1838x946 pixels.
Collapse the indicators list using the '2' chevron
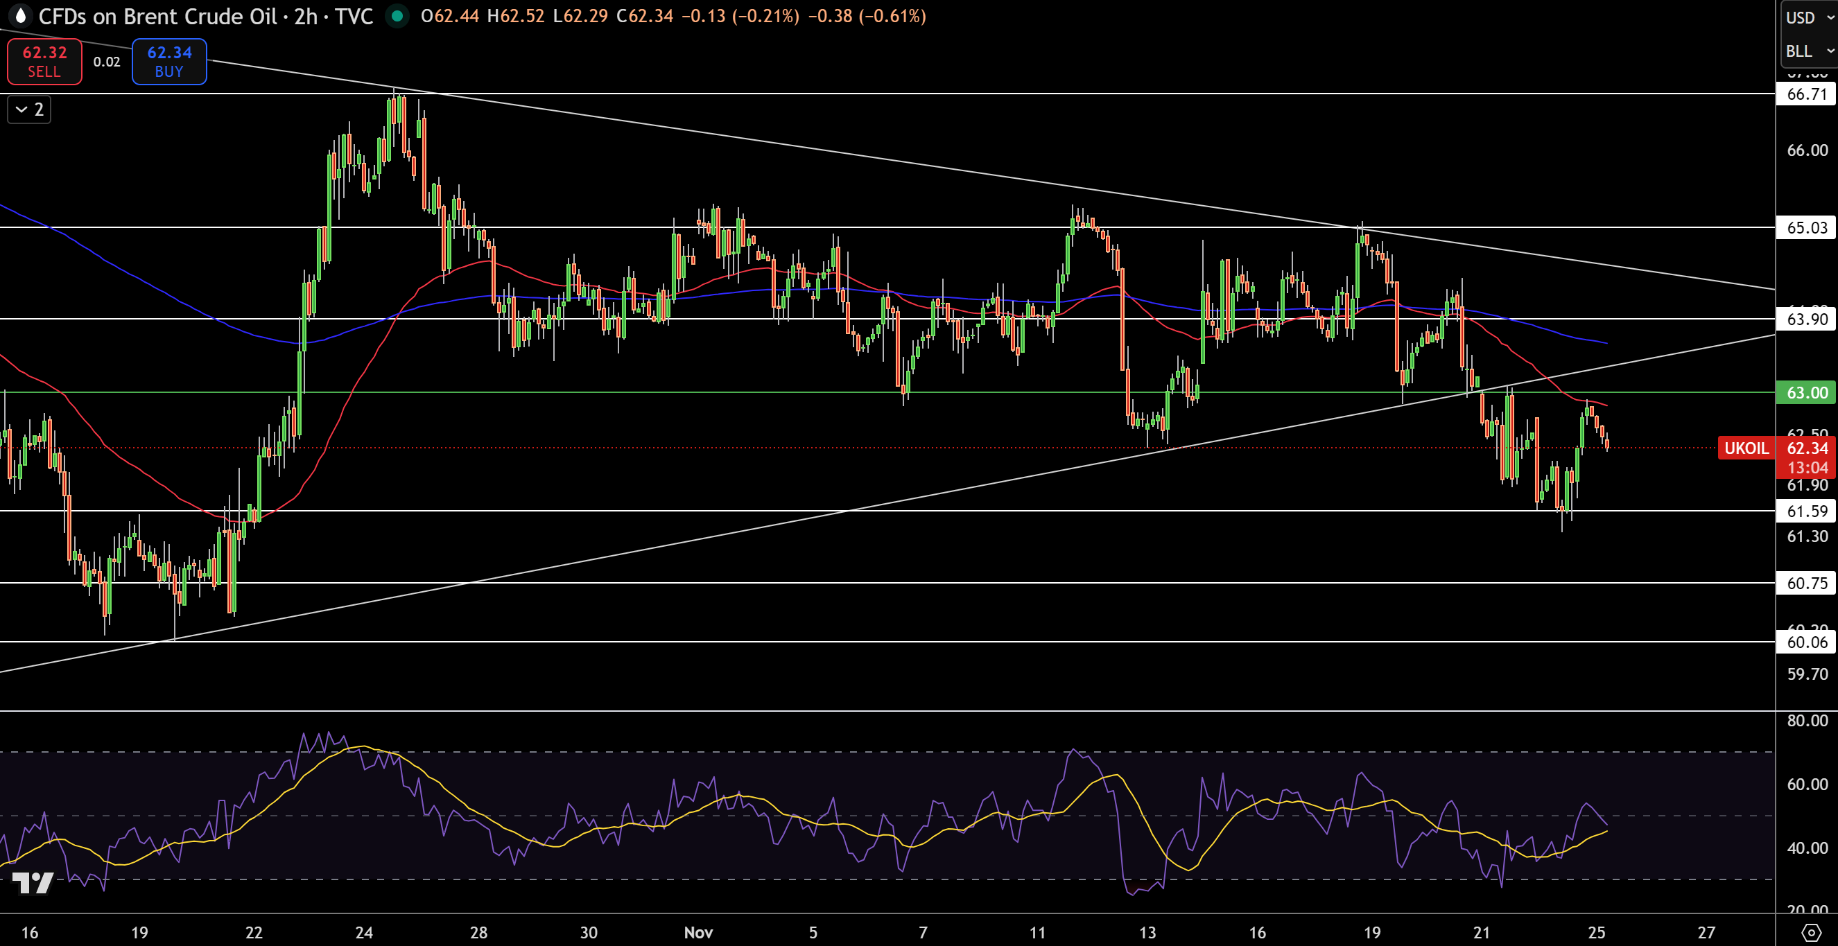tap(28, 110)
